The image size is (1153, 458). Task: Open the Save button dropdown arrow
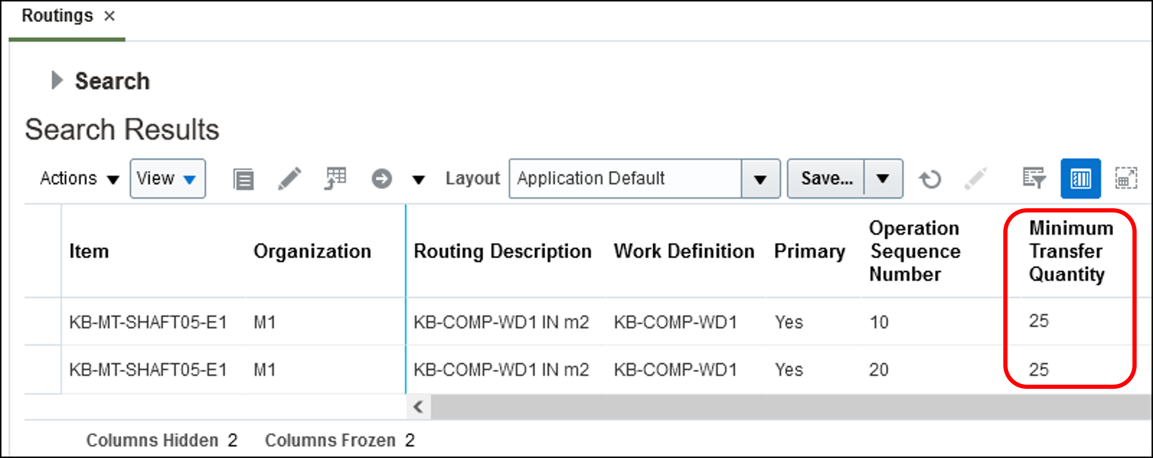coord(882,179)
